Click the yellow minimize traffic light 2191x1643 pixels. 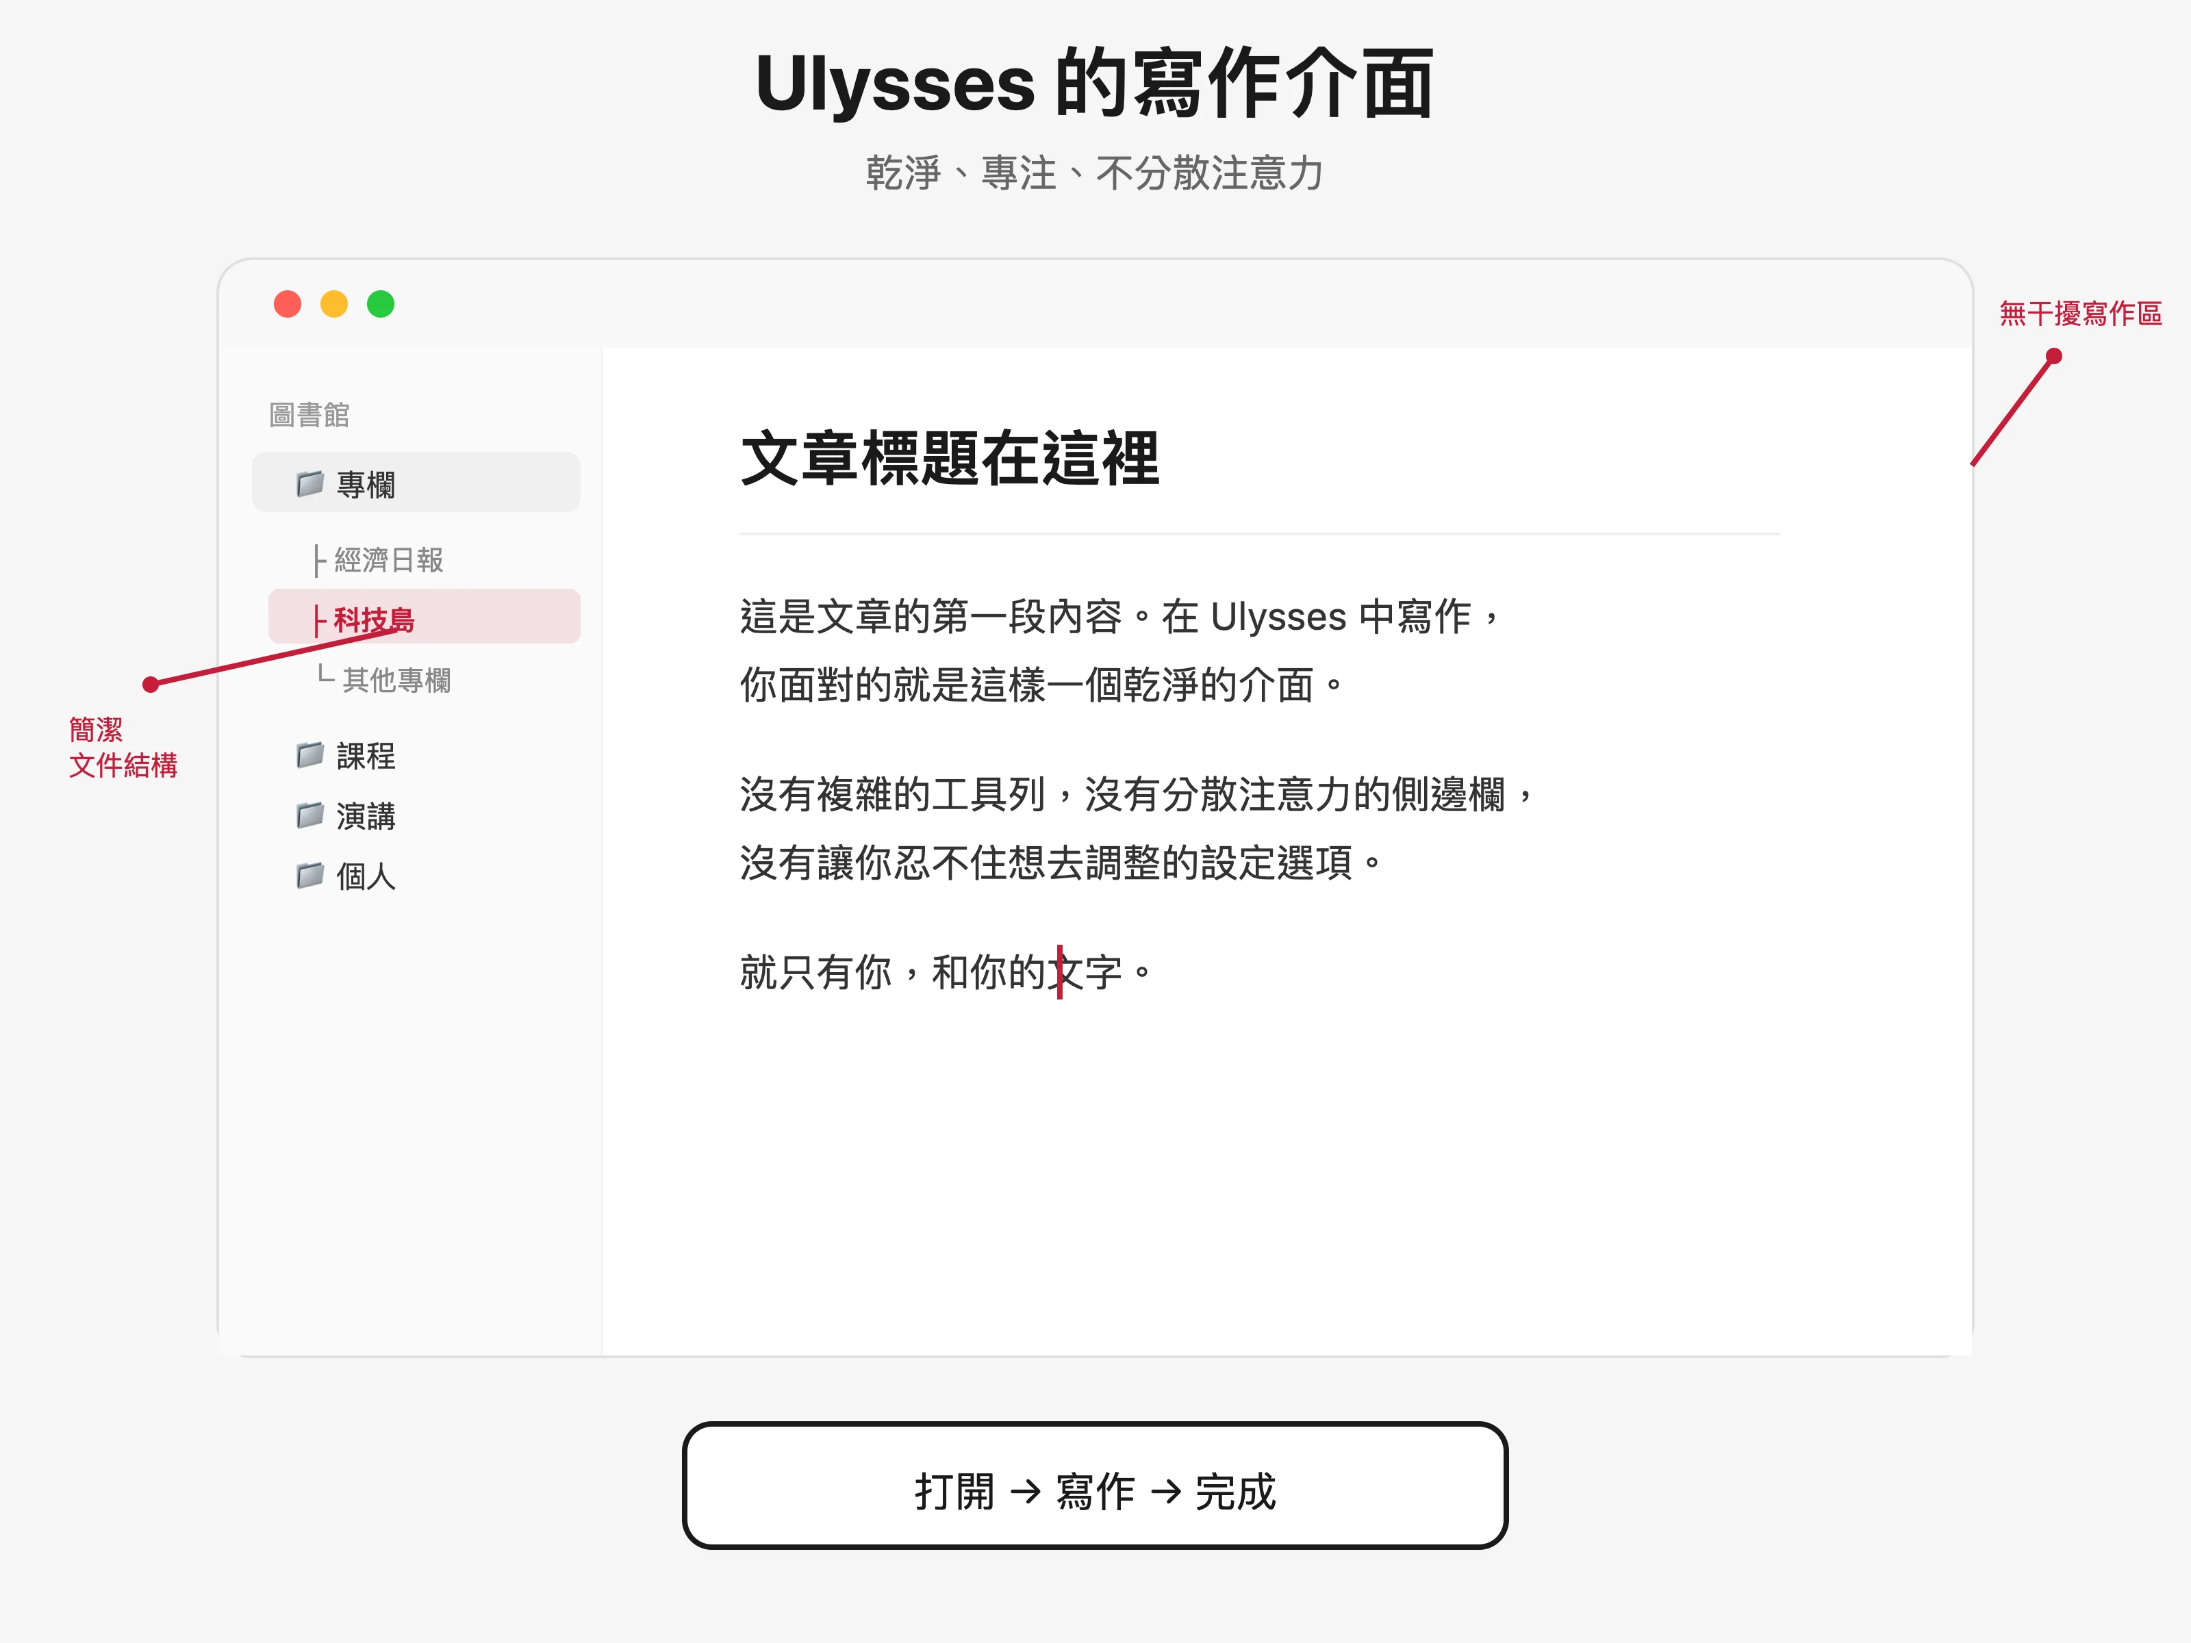(335, 304)
